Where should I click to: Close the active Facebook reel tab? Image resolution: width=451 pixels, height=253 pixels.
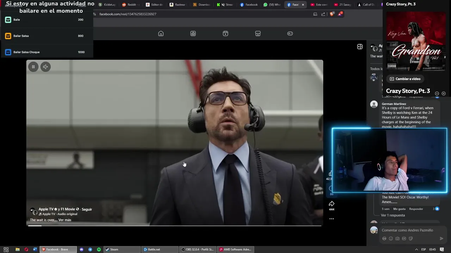303,5
